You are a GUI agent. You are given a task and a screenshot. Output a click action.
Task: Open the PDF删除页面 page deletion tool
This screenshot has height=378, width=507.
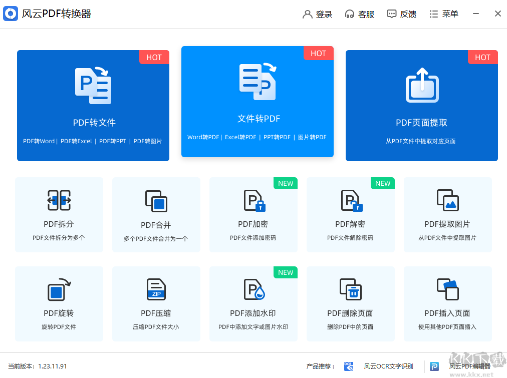350,303
